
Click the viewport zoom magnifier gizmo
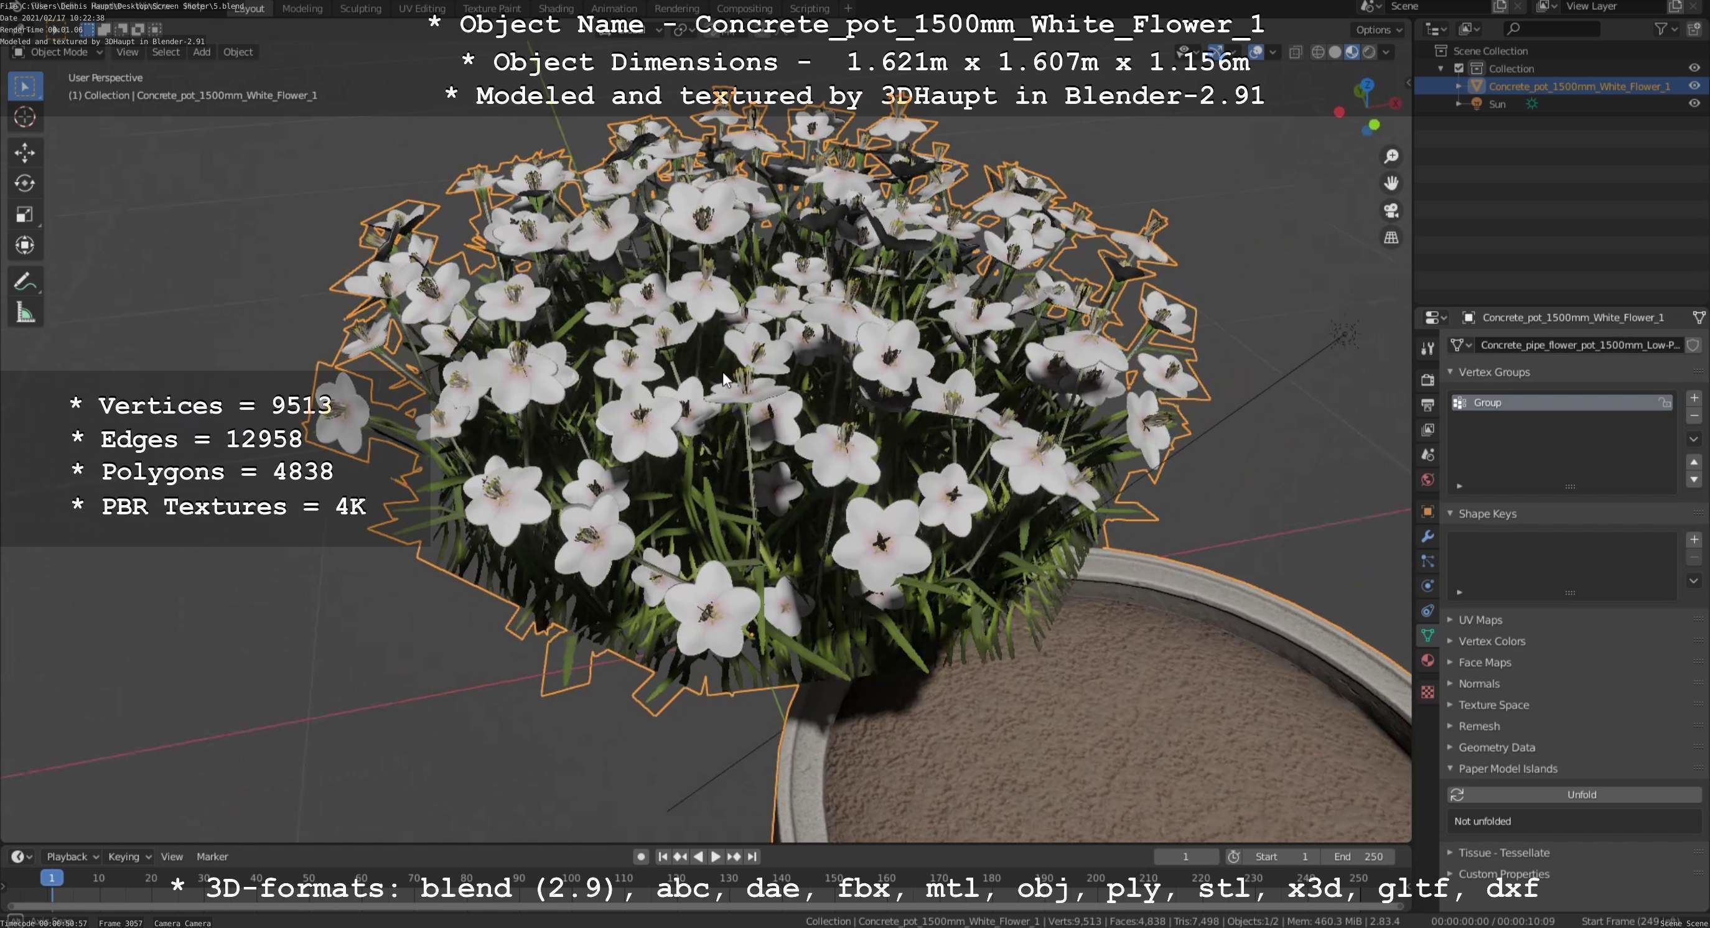pyautogui.click(x=1391, y=156)
